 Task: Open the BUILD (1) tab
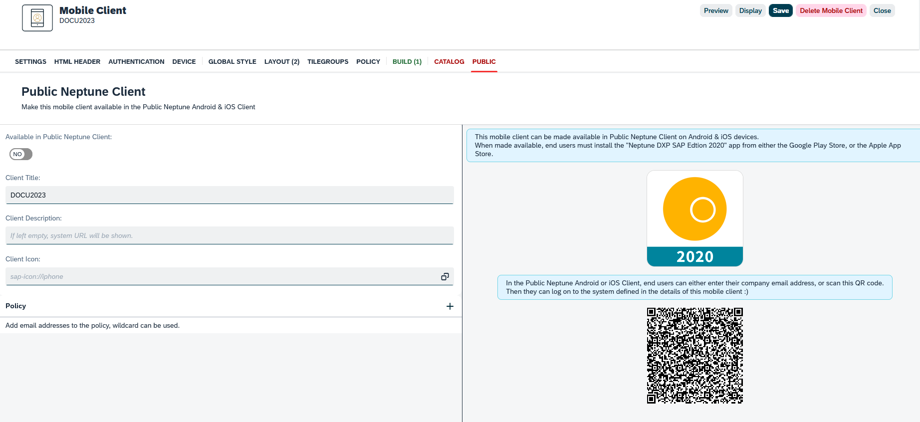point(407,62)
